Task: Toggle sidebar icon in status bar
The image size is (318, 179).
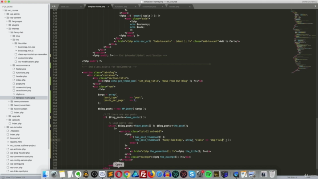Action: tap(3, 177)
